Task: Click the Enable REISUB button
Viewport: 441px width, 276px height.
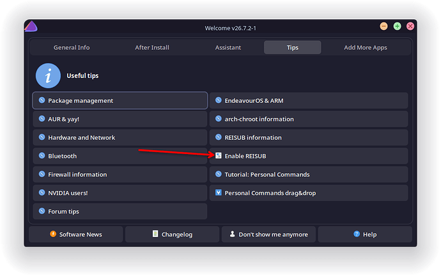Action: pos(309,156)
